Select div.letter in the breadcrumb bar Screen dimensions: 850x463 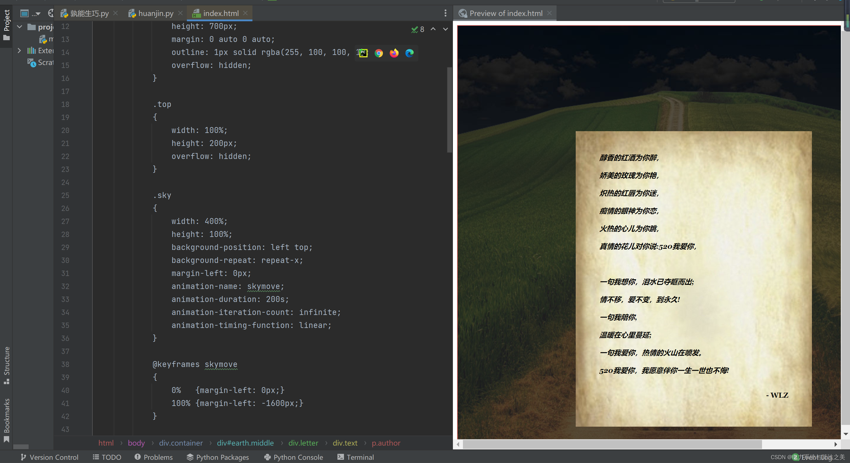click(303, 443)
